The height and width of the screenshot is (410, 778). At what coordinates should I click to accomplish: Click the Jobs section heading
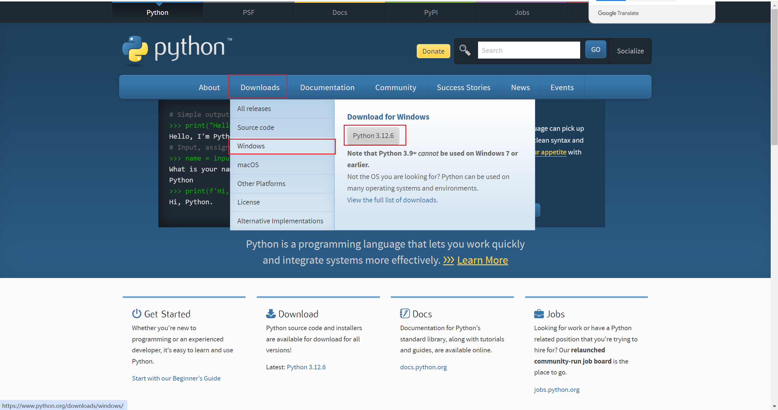pos(556,314)
